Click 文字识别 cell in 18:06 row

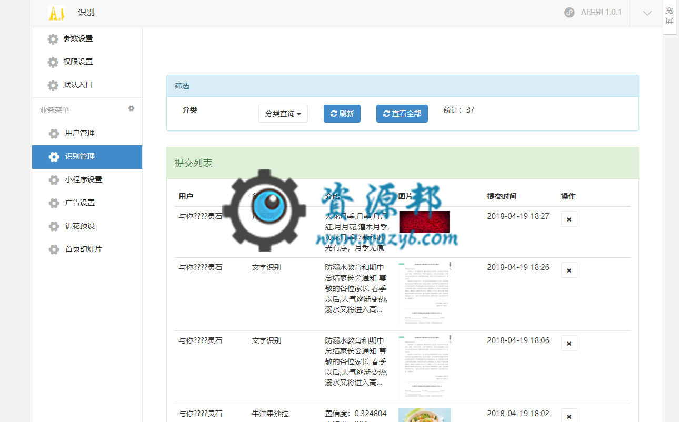(x=266, y=340)
